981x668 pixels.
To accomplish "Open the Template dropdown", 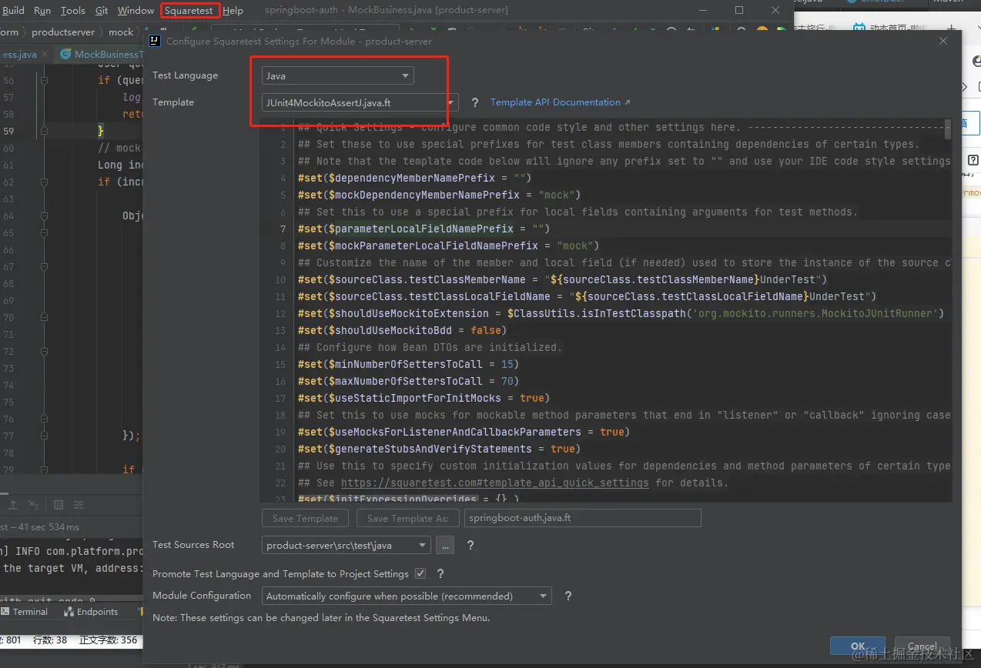I will [x=360, y=102].
